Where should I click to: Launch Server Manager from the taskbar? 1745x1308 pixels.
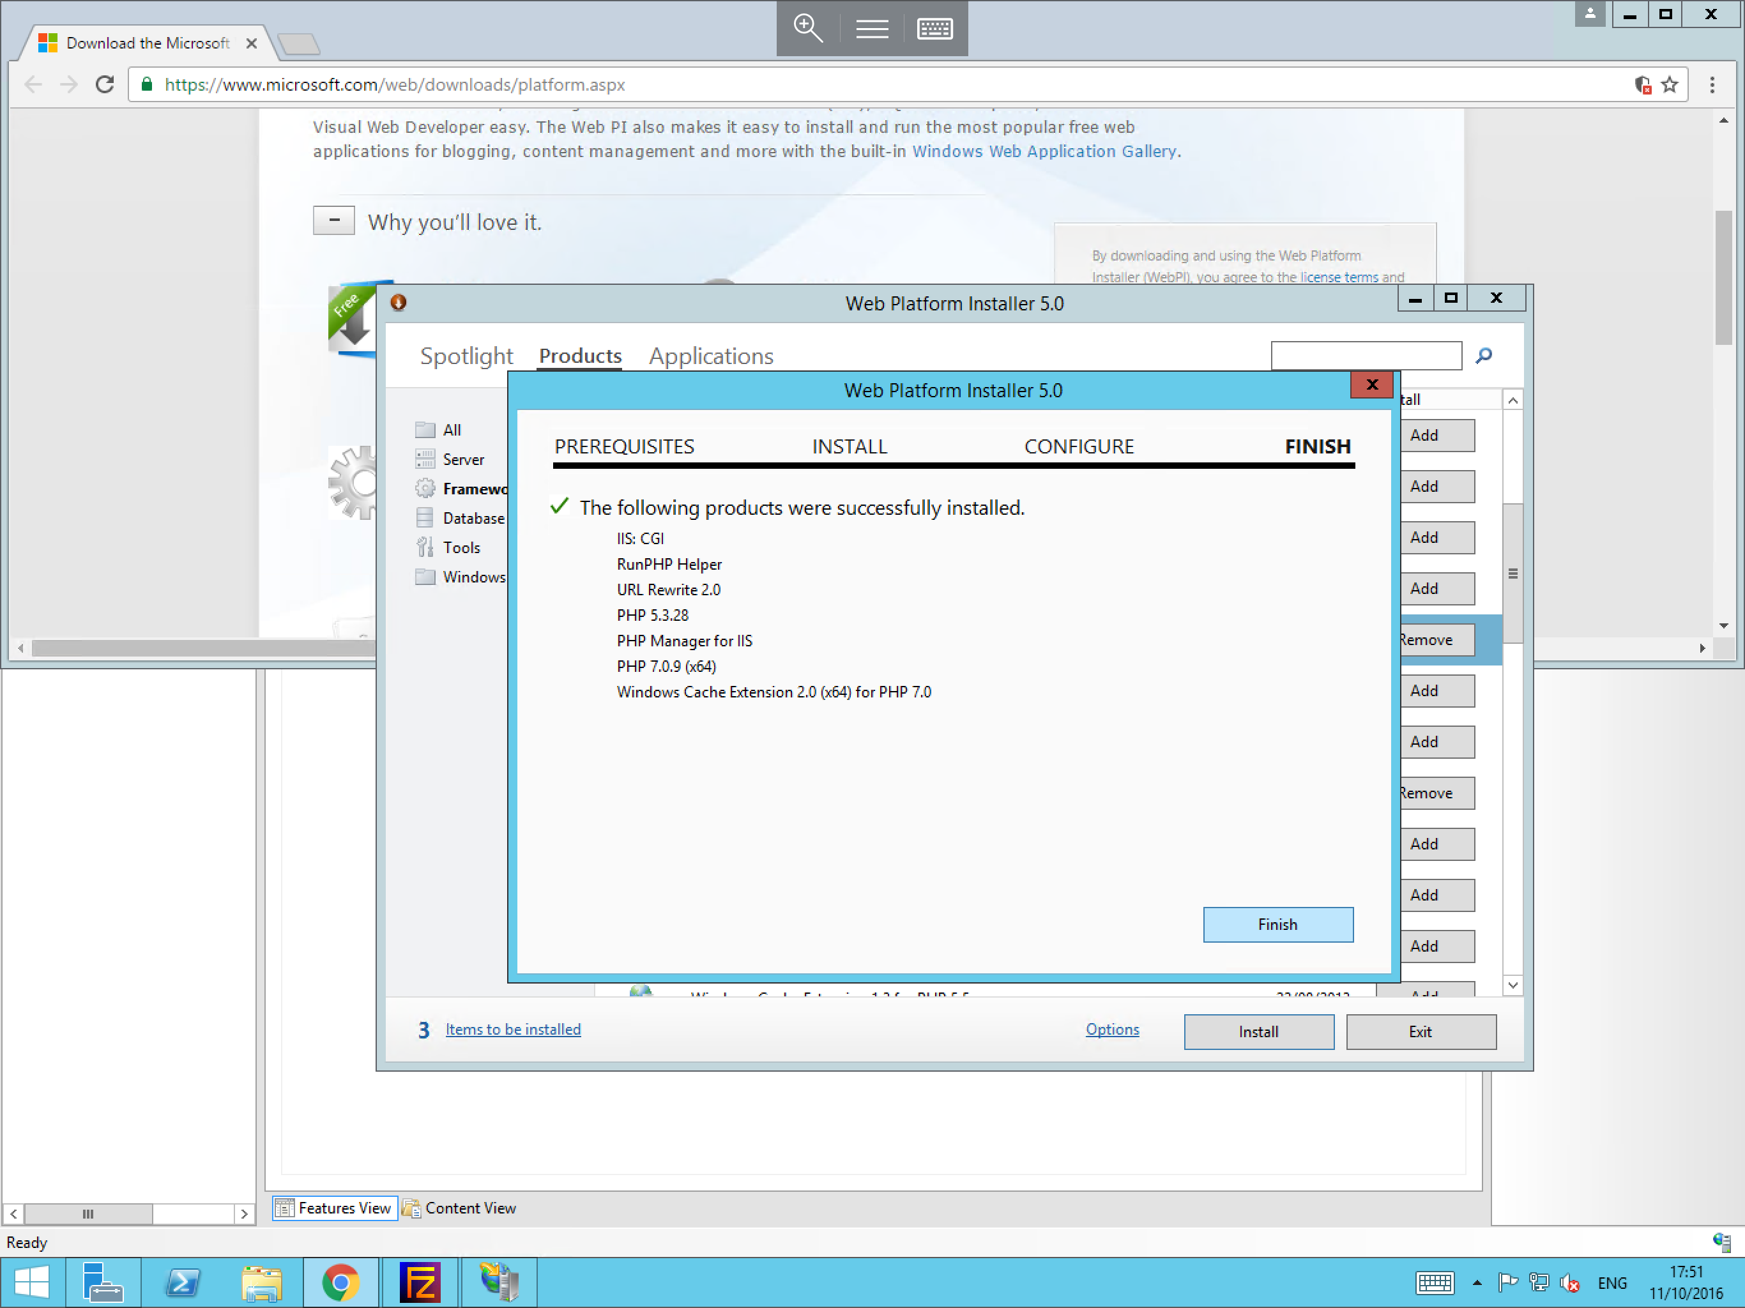(103, 1281)
